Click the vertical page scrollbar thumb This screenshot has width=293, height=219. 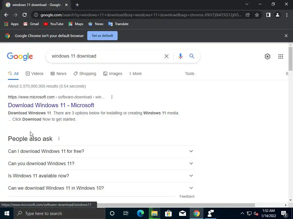click(290, 59)
